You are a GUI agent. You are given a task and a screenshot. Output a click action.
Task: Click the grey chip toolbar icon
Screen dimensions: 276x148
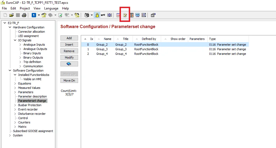click(50, 15)
